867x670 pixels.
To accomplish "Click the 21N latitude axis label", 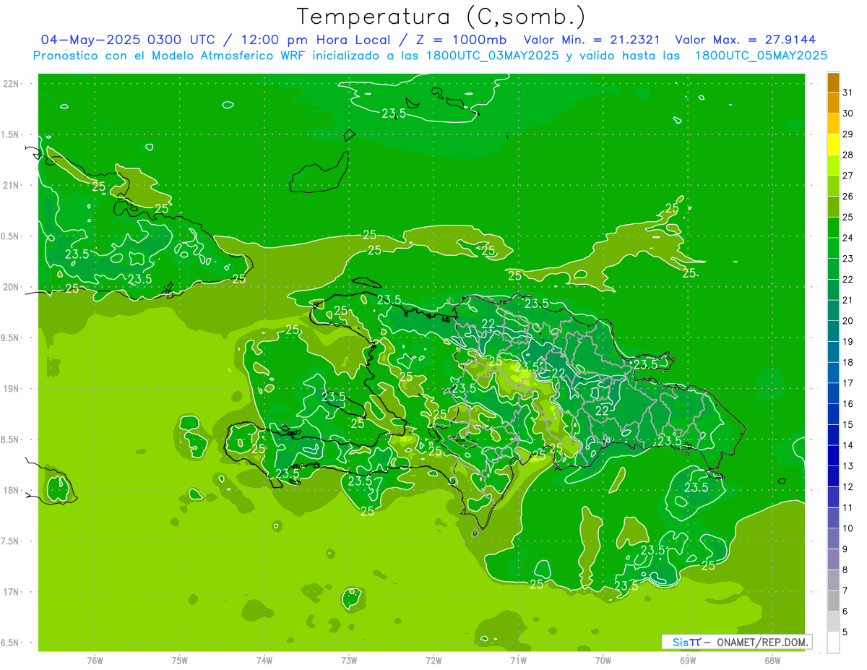I will [12, 185].
